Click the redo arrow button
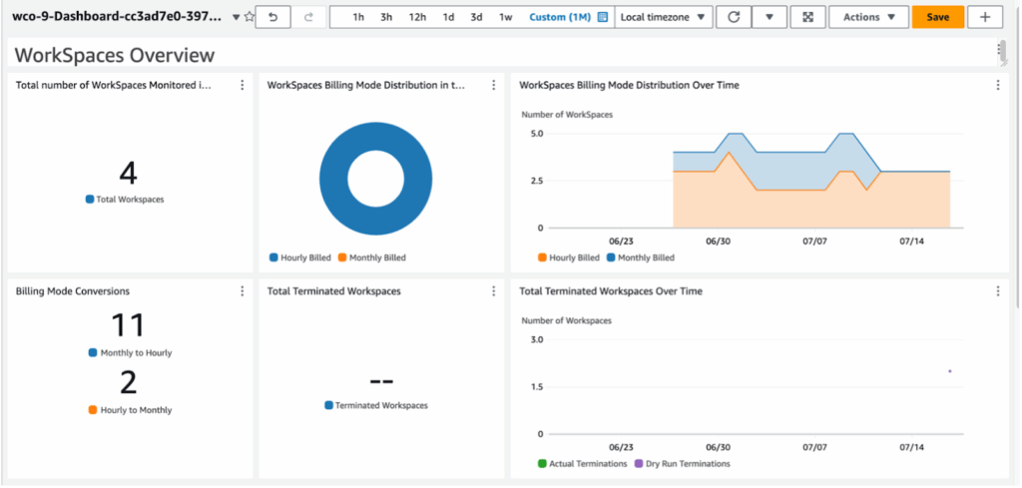Viewport: 1022px width, 488px height. point(307,17)
